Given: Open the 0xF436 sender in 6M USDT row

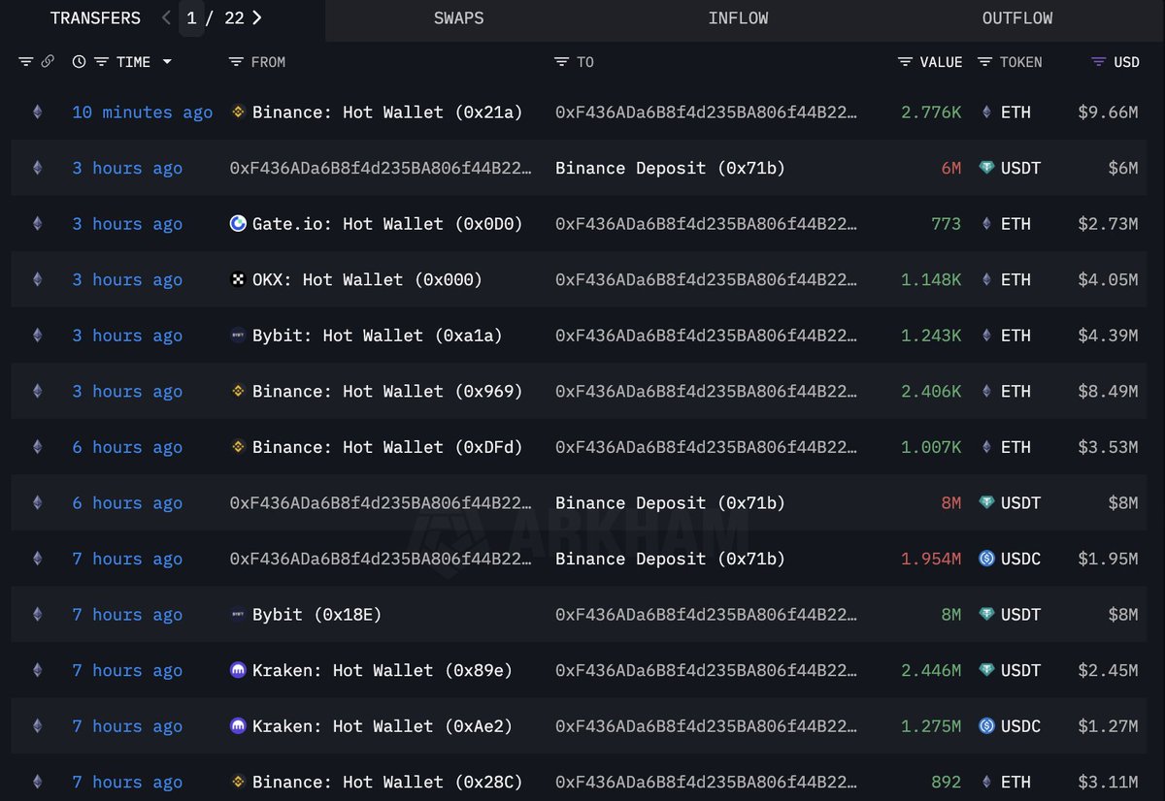Looking at the screenshot, I should (x=381, y=169).
